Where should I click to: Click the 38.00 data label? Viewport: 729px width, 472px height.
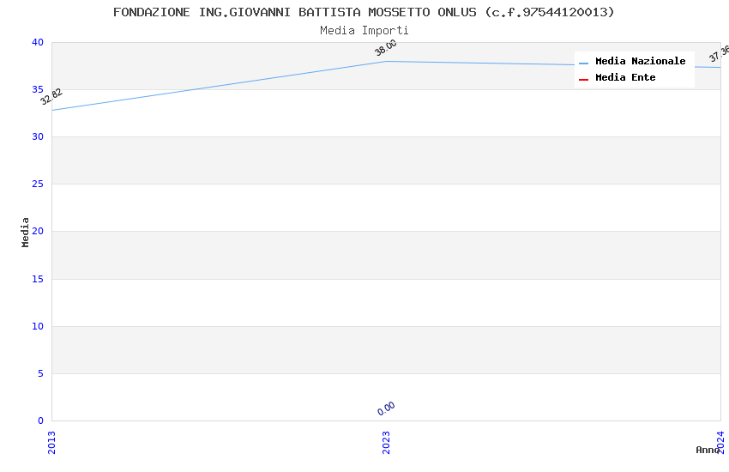pos(386,47)
